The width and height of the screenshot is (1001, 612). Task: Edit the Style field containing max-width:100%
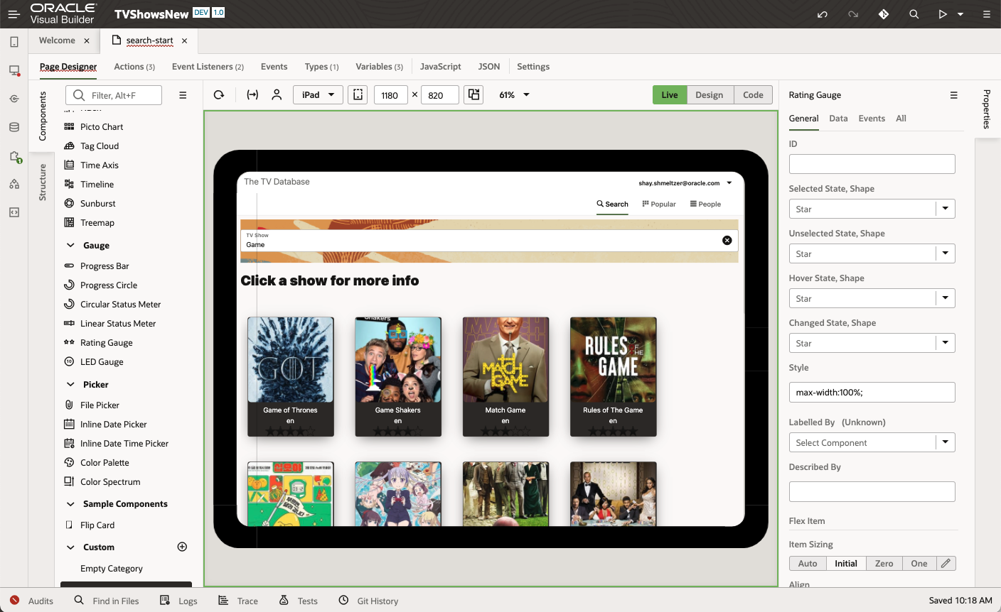(x=872, y=392)
